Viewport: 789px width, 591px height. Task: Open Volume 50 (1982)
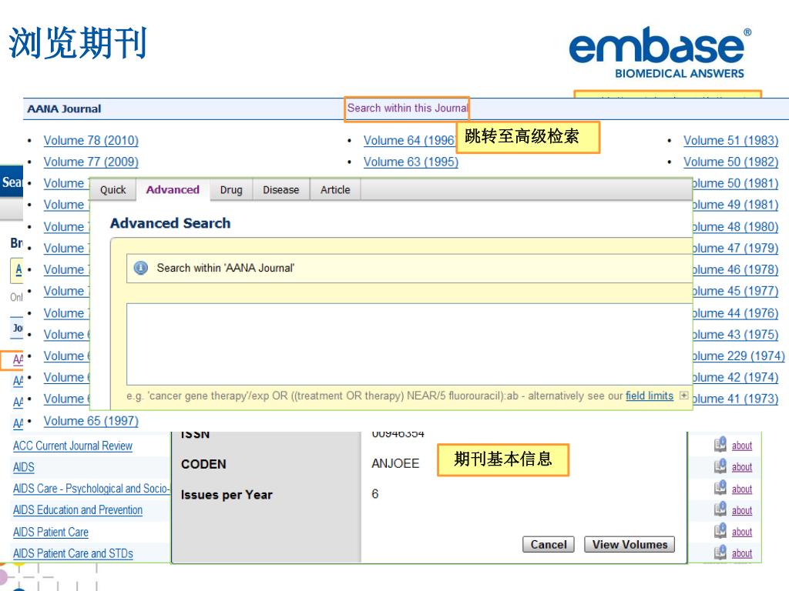pyautogui.click(x=730, y=162)
